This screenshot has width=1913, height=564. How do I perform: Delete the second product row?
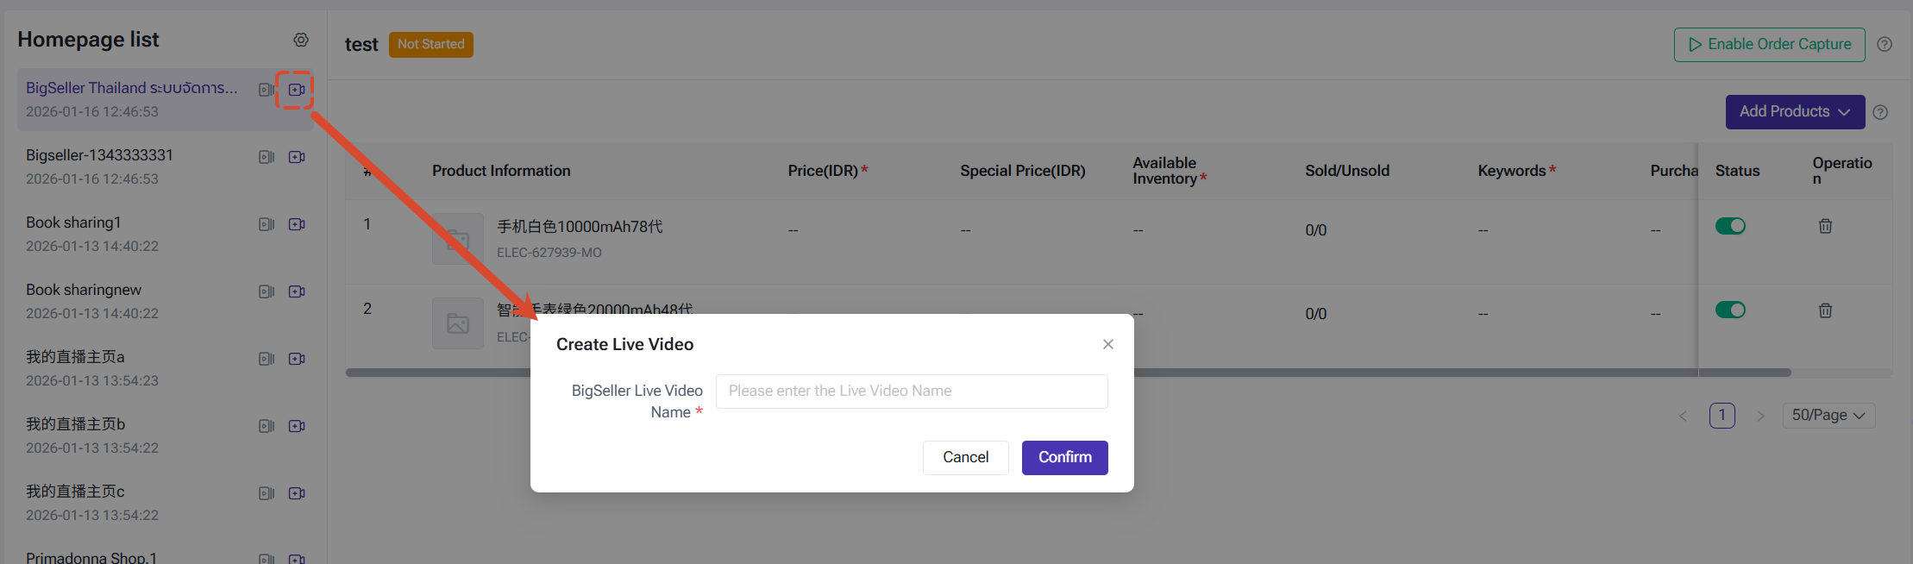click(x=1826, y=310)
